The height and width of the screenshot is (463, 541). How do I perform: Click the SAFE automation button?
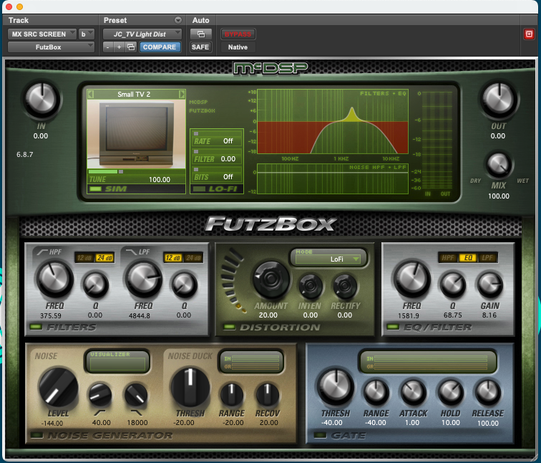(200, 47)
